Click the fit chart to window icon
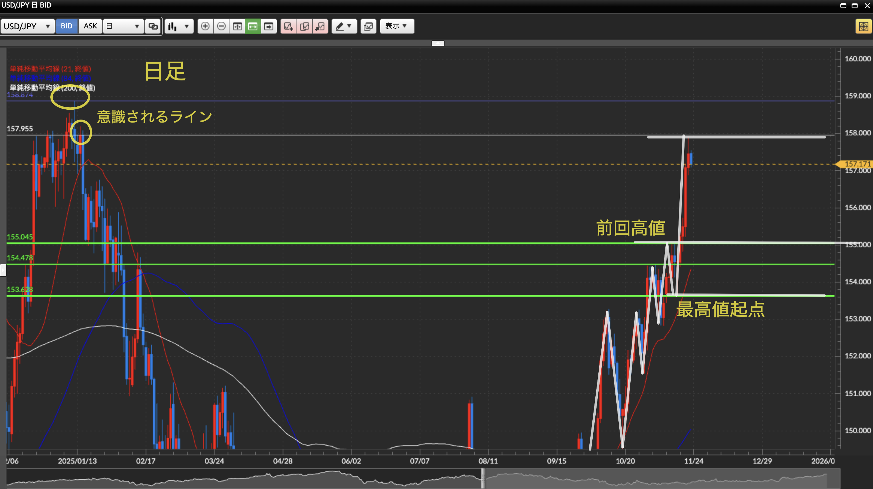The width and height of the screenshot is (873, 489). [x=237, y=26]
